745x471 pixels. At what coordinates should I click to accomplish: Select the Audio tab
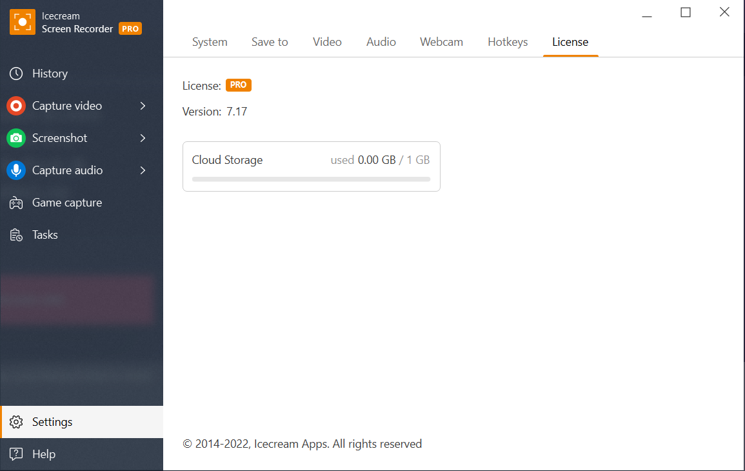[381, 42]
